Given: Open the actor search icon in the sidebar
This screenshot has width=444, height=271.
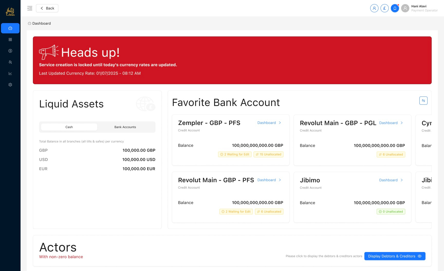Looking at the screenshot, I should tap(10, 62).
